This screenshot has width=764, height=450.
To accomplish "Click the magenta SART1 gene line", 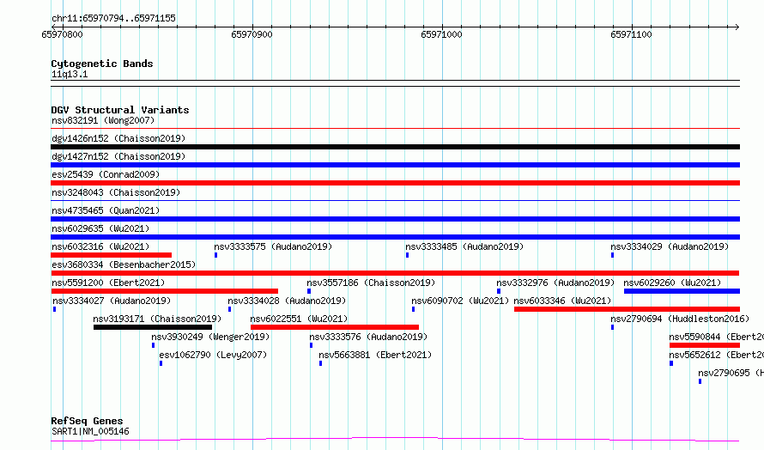I will 395,440.
